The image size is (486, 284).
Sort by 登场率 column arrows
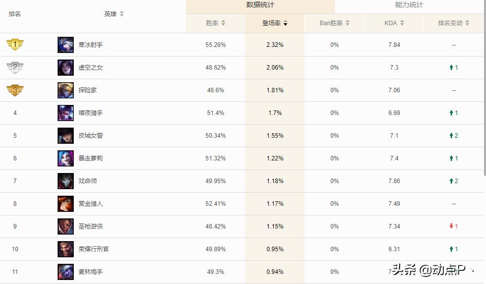285,23
